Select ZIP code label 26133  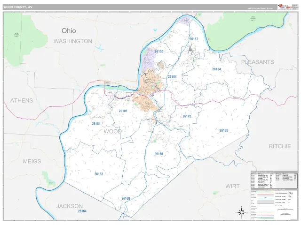pyautogui.click(x=99, y=174)
